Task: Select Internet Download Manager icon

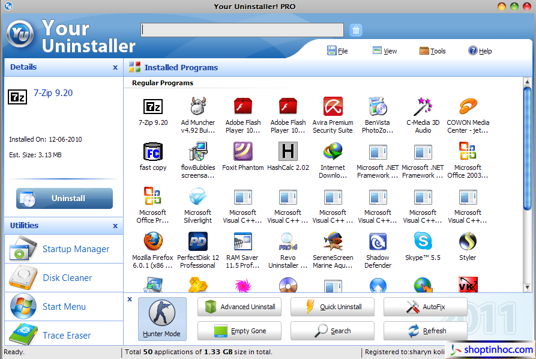Action: (333, 151)
